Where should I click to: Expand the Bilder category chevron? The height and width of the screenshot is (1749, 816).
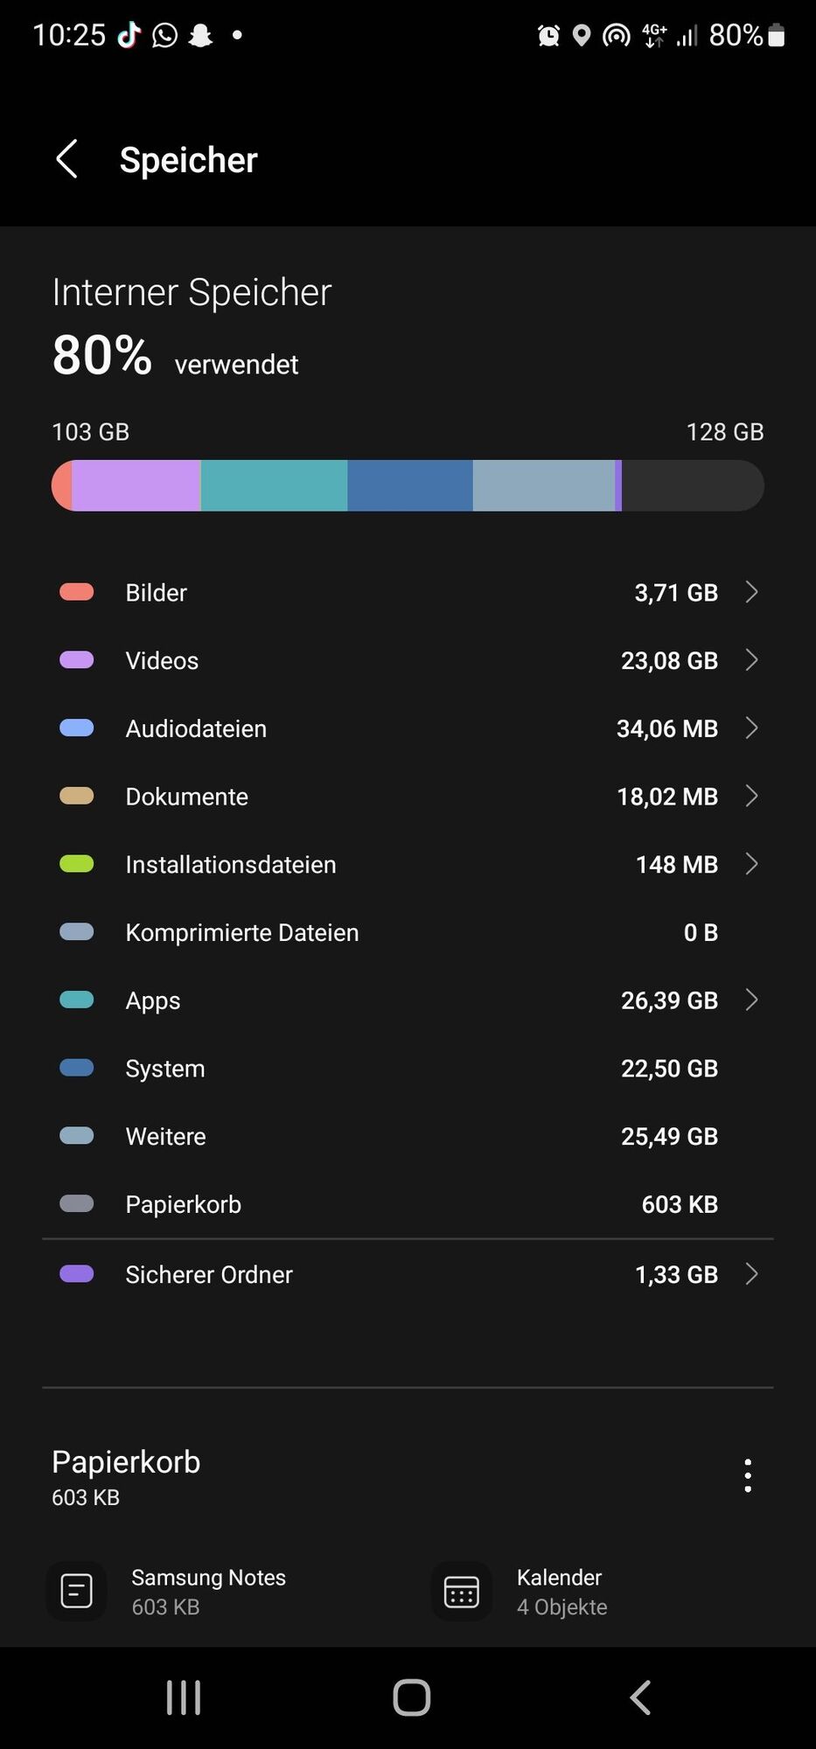[x=750, y=592]
